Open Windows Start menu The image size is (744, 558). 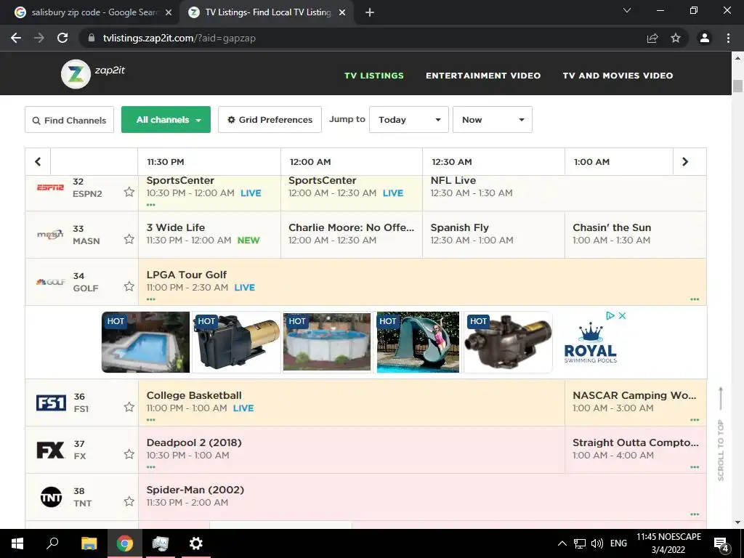17,543
